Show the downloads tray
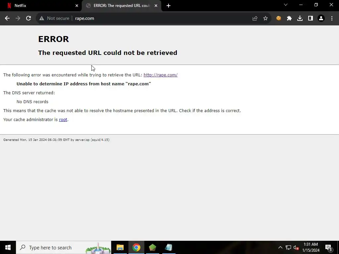The width and height of the screenshot is (339, 254). 300,19
